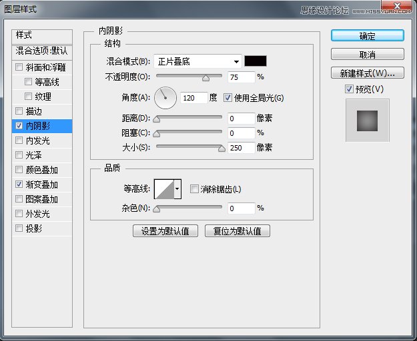Tick the 描边 checkbox
The width and height of the screenshot is (417, 341).
19,111
